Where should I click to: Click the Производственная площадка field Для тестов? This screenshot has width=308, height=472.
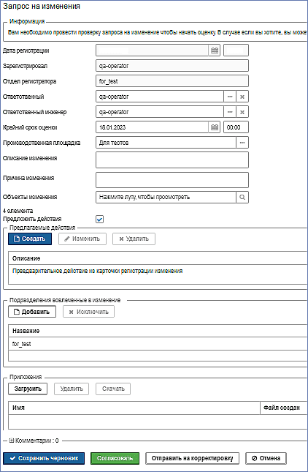(x=166, y=143)
